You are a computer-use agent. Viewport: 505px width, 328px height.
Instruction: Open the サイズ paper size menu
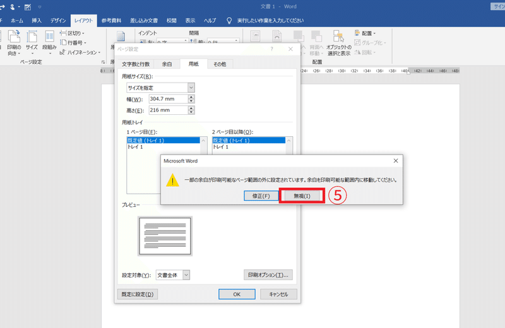pyautogui.click(x=32, y=43)
